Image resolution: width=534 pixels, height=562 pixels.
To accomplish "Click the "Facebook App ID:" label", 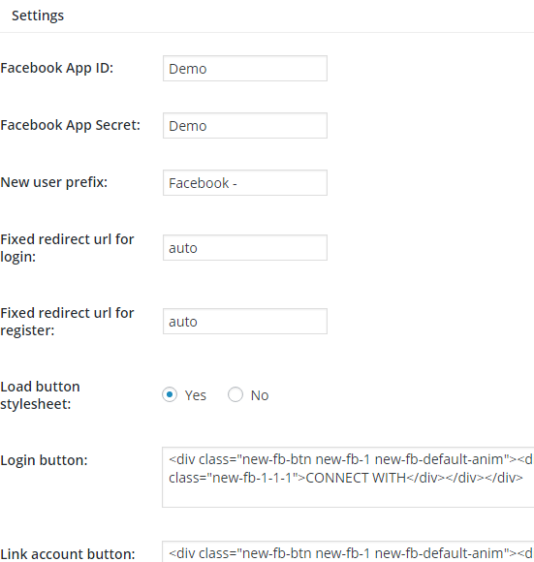I will click(x=56, y=68).
